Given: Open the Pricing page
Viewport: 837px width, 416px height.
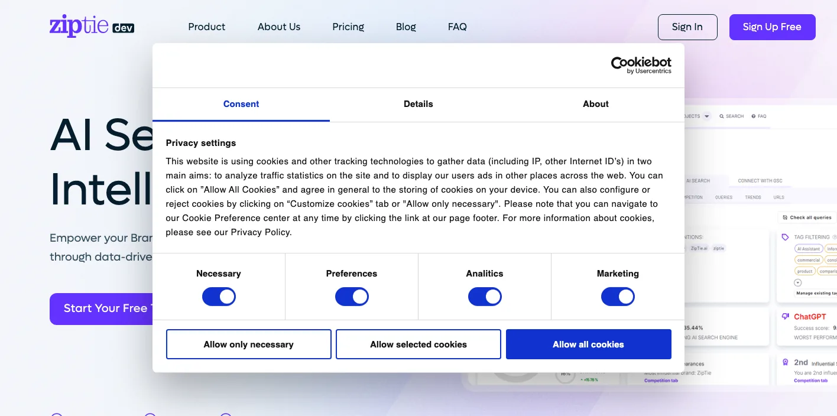Looking at the screenshot, I should click(348, 27).
